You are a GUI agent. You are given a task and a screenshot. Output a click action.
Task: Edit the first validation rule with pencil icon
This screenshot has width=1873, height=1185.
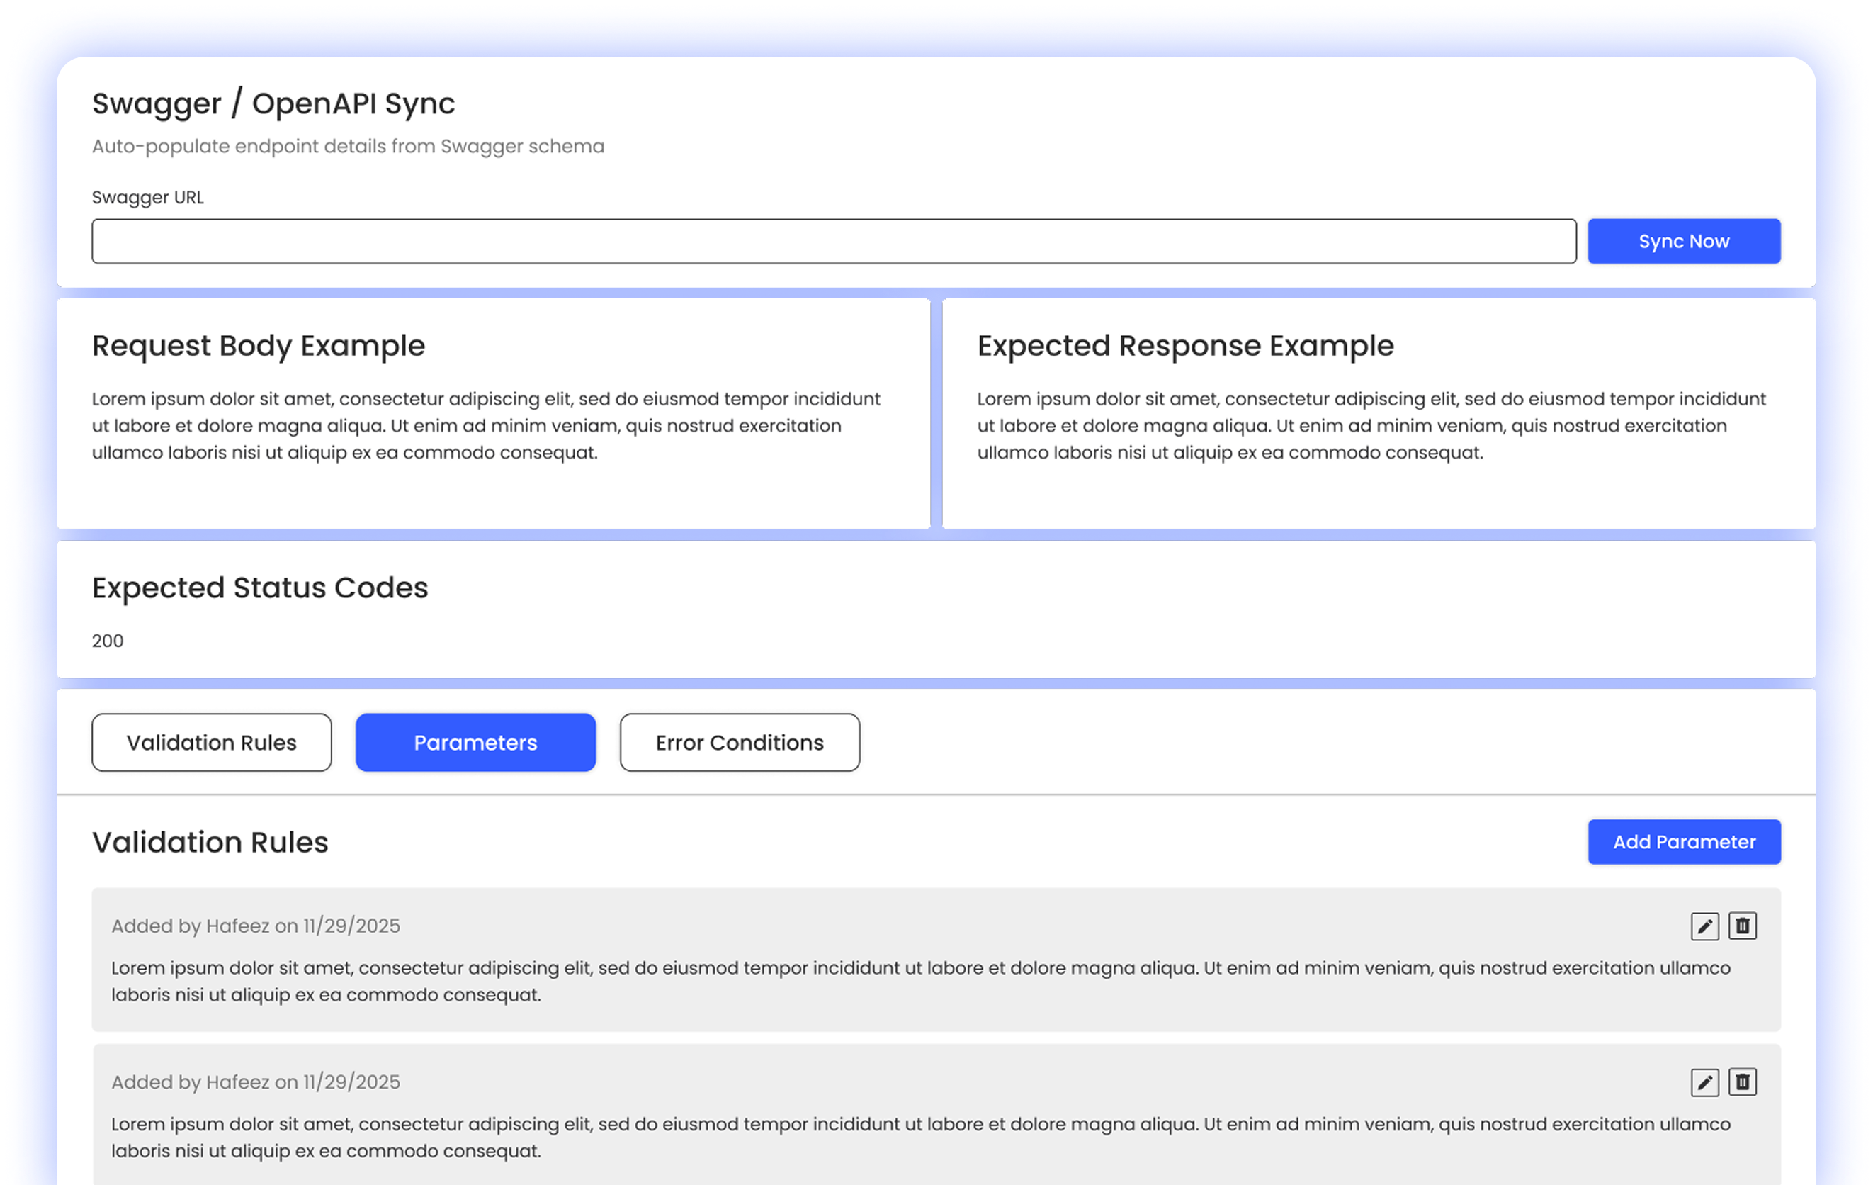[x=1704, y=927]
